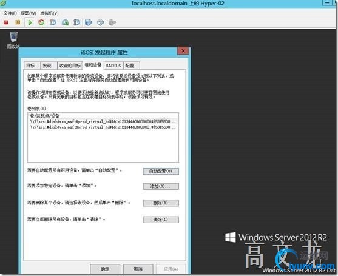
Task: Open the 文件(F) menu
Action: pos(10,13)
